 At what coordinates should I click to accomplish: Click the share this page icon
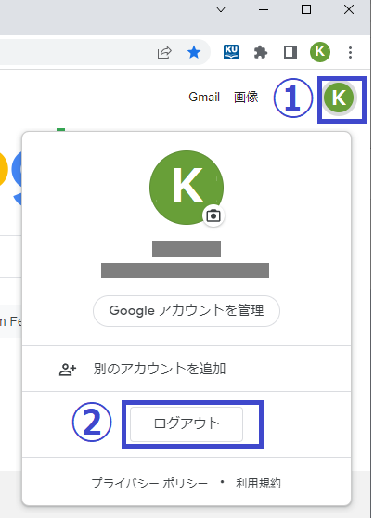164,53
